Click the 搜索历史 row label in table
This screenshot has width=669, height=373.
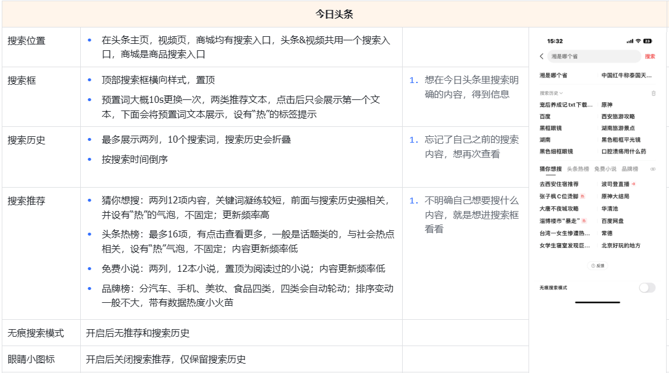pos(26,140)
